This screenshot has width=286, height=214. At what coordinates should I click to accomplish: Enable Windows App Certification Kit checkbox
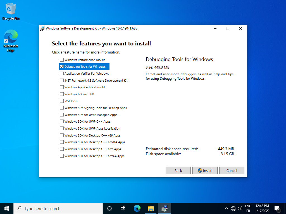click(62, 87)
